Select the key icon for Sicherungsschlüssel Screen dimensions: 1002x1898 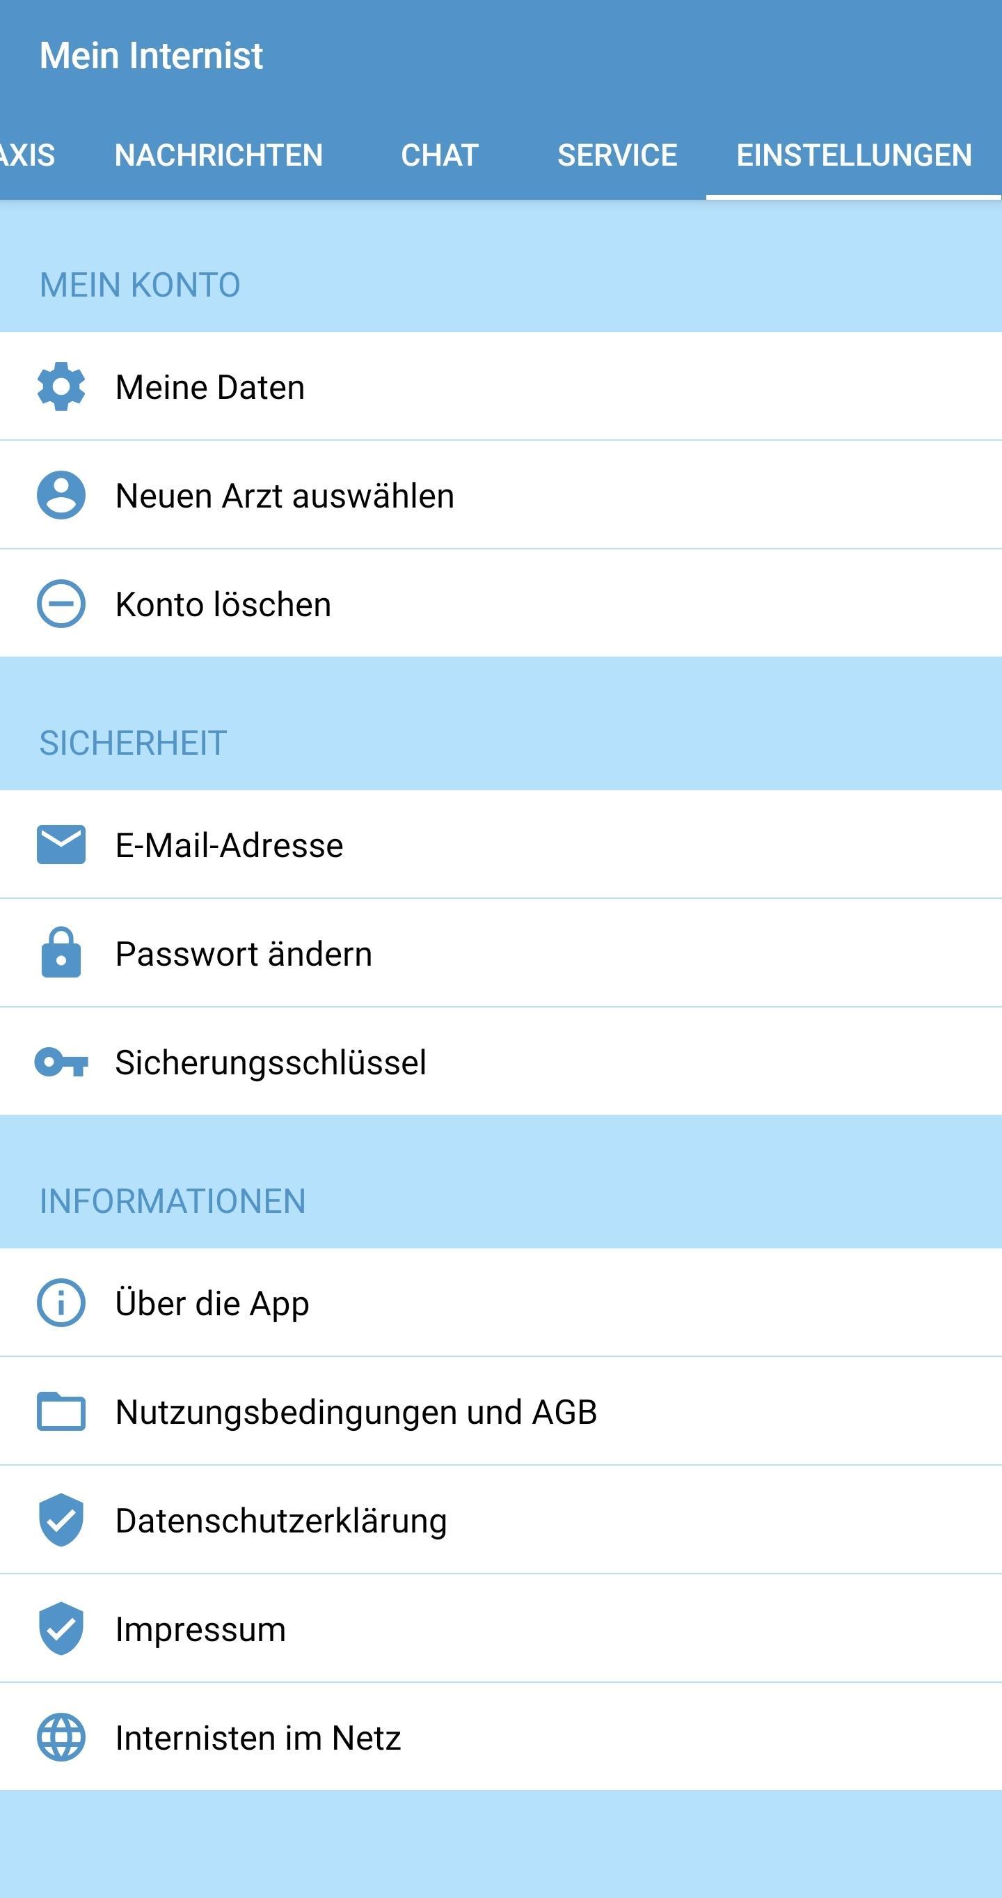[x=61, y=1061]
